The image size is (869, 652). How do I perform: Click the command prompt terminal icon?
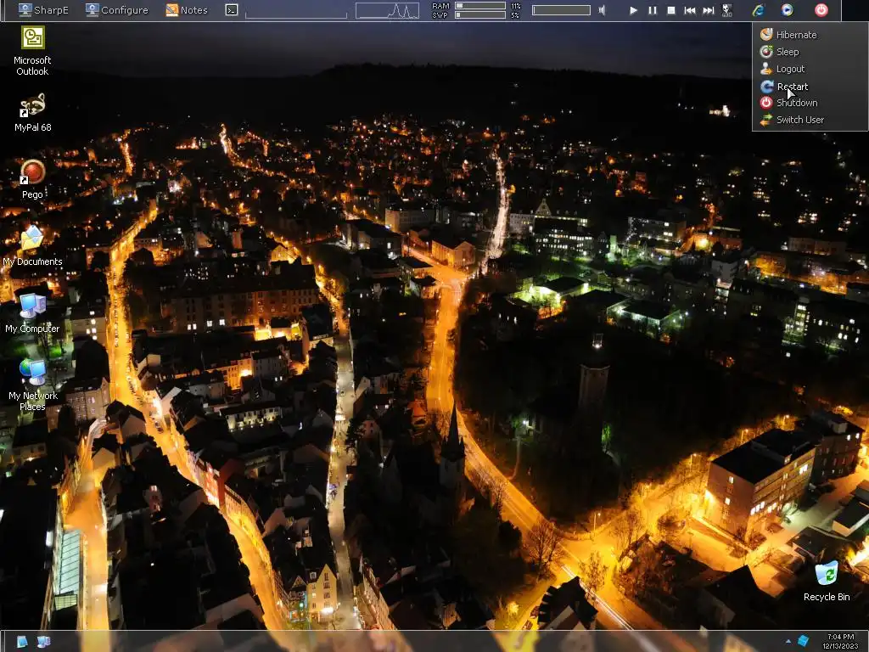coord(232,10)
